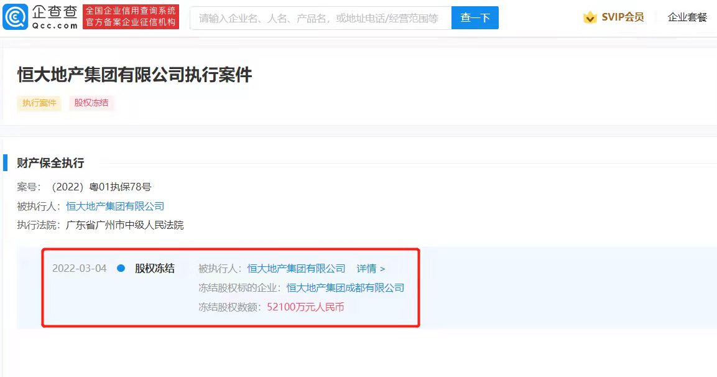The height and width of the screenshot is (377, 717).
Task: Click the blue timeline dot beside 股权冻结
Action: pos(121,268)
